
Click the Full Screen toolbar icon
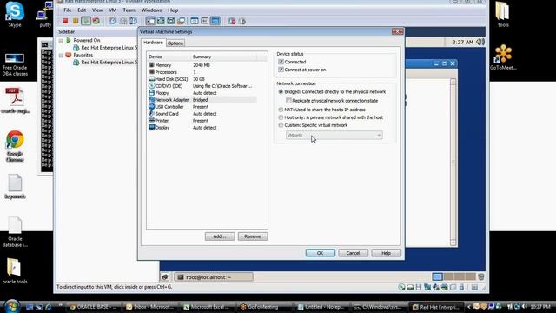coord(171,21)
